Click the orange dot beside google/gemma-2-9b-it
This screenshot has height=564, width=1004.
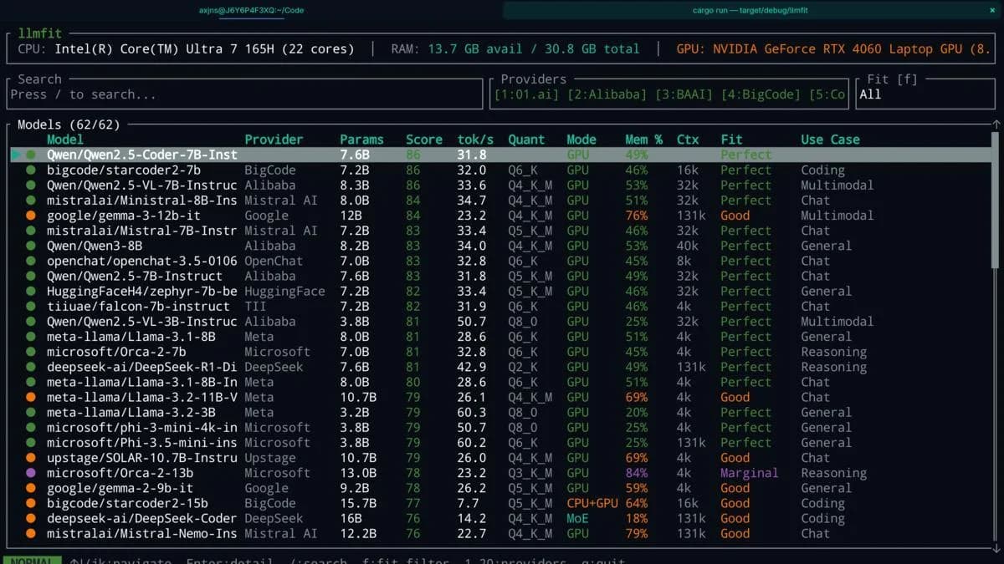click(31, 489)
